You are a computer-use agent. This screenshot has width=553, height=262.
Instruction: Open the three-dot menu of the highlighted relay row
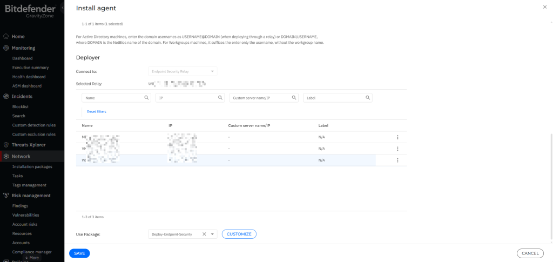397,160
